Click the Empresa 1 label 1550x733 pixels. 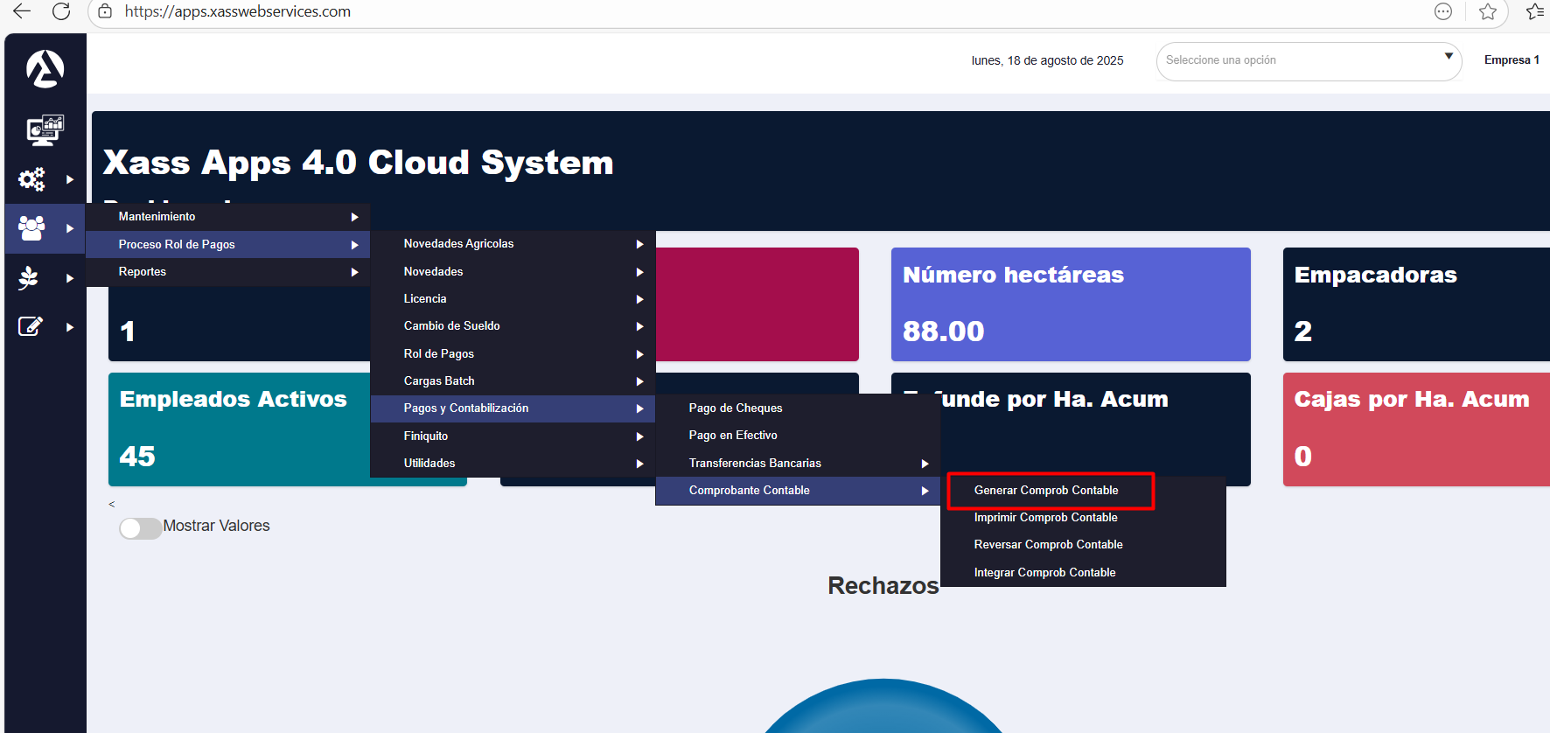[1512, 60]
